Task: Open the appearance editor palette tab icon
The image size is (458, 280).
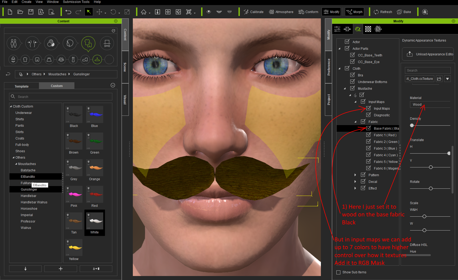Action: (x=358, y=29)
